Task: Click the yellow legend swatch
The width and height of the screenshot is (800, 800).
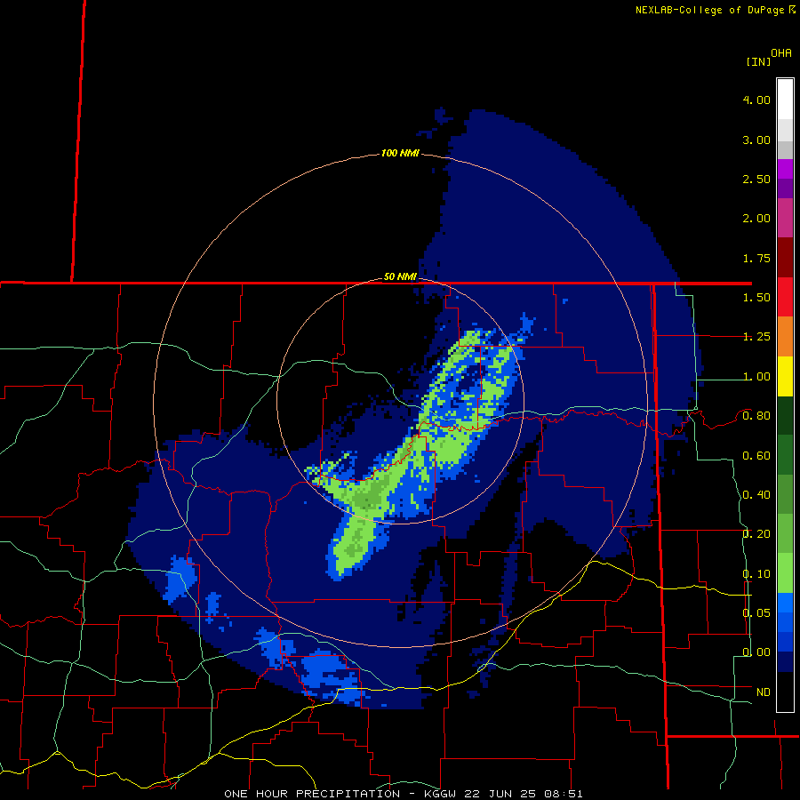Action: tap(785, 376)
